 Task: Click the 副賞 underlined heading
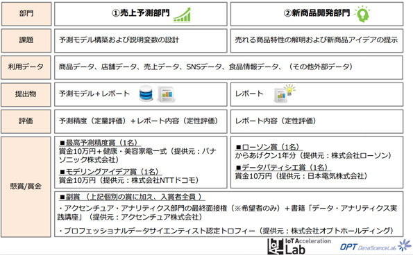[132, 197]
